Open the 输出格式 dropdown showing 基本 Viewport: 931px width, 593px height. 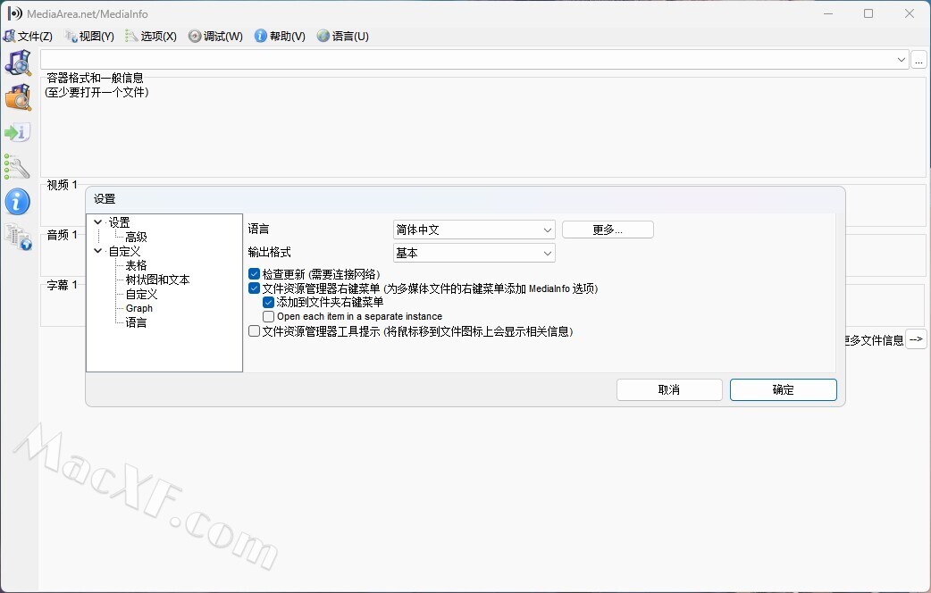(x=474, y=253)
